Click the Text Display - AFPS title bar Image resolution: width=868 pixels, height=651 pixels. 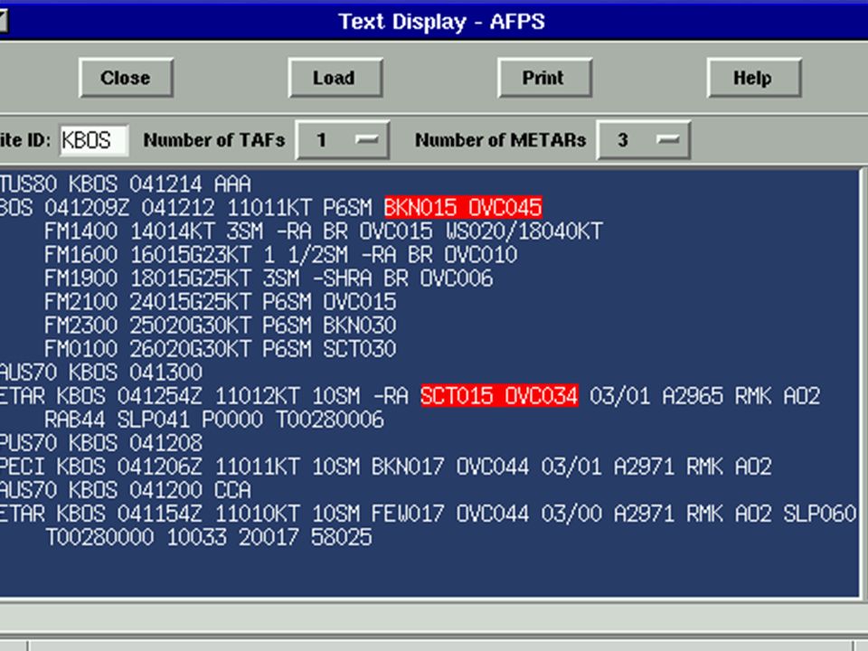tap(441, 22)
